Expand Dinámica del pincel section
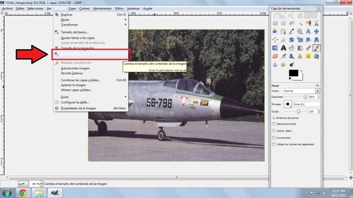The height and width of the screenshot is (198, 353). (x=274, y=118)
